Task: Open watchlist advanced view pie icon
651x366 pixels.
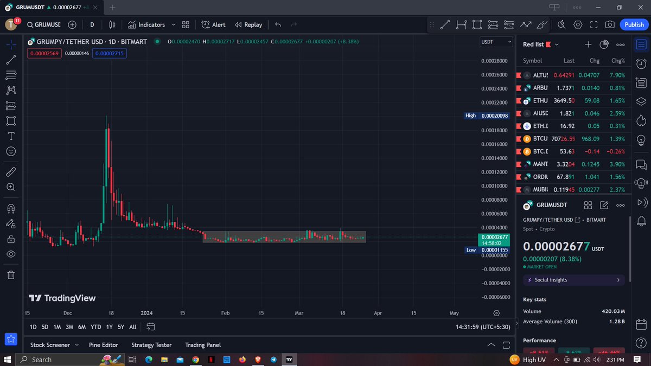Action: point(604,44)
